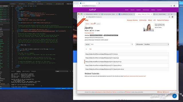Open Contact in AirPnP navbar
Image resolution: width=183 pixels, height=102 pixels.
159,10
